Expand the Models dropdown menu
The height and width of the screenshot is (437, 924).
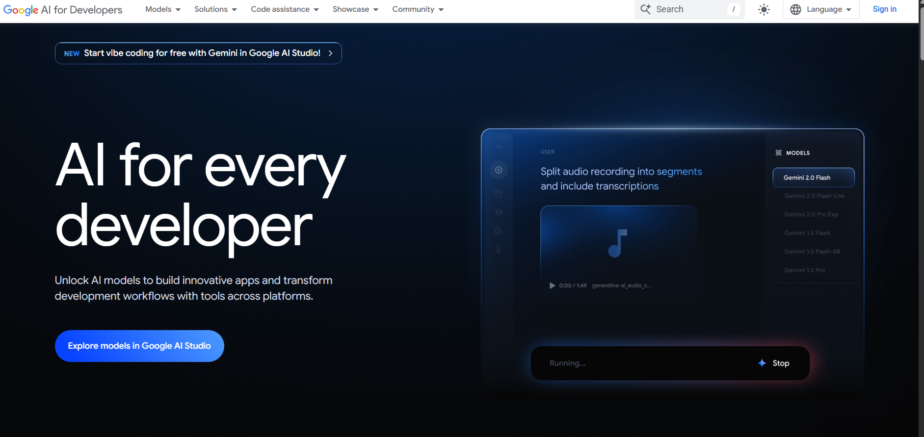tap(163, 9)
